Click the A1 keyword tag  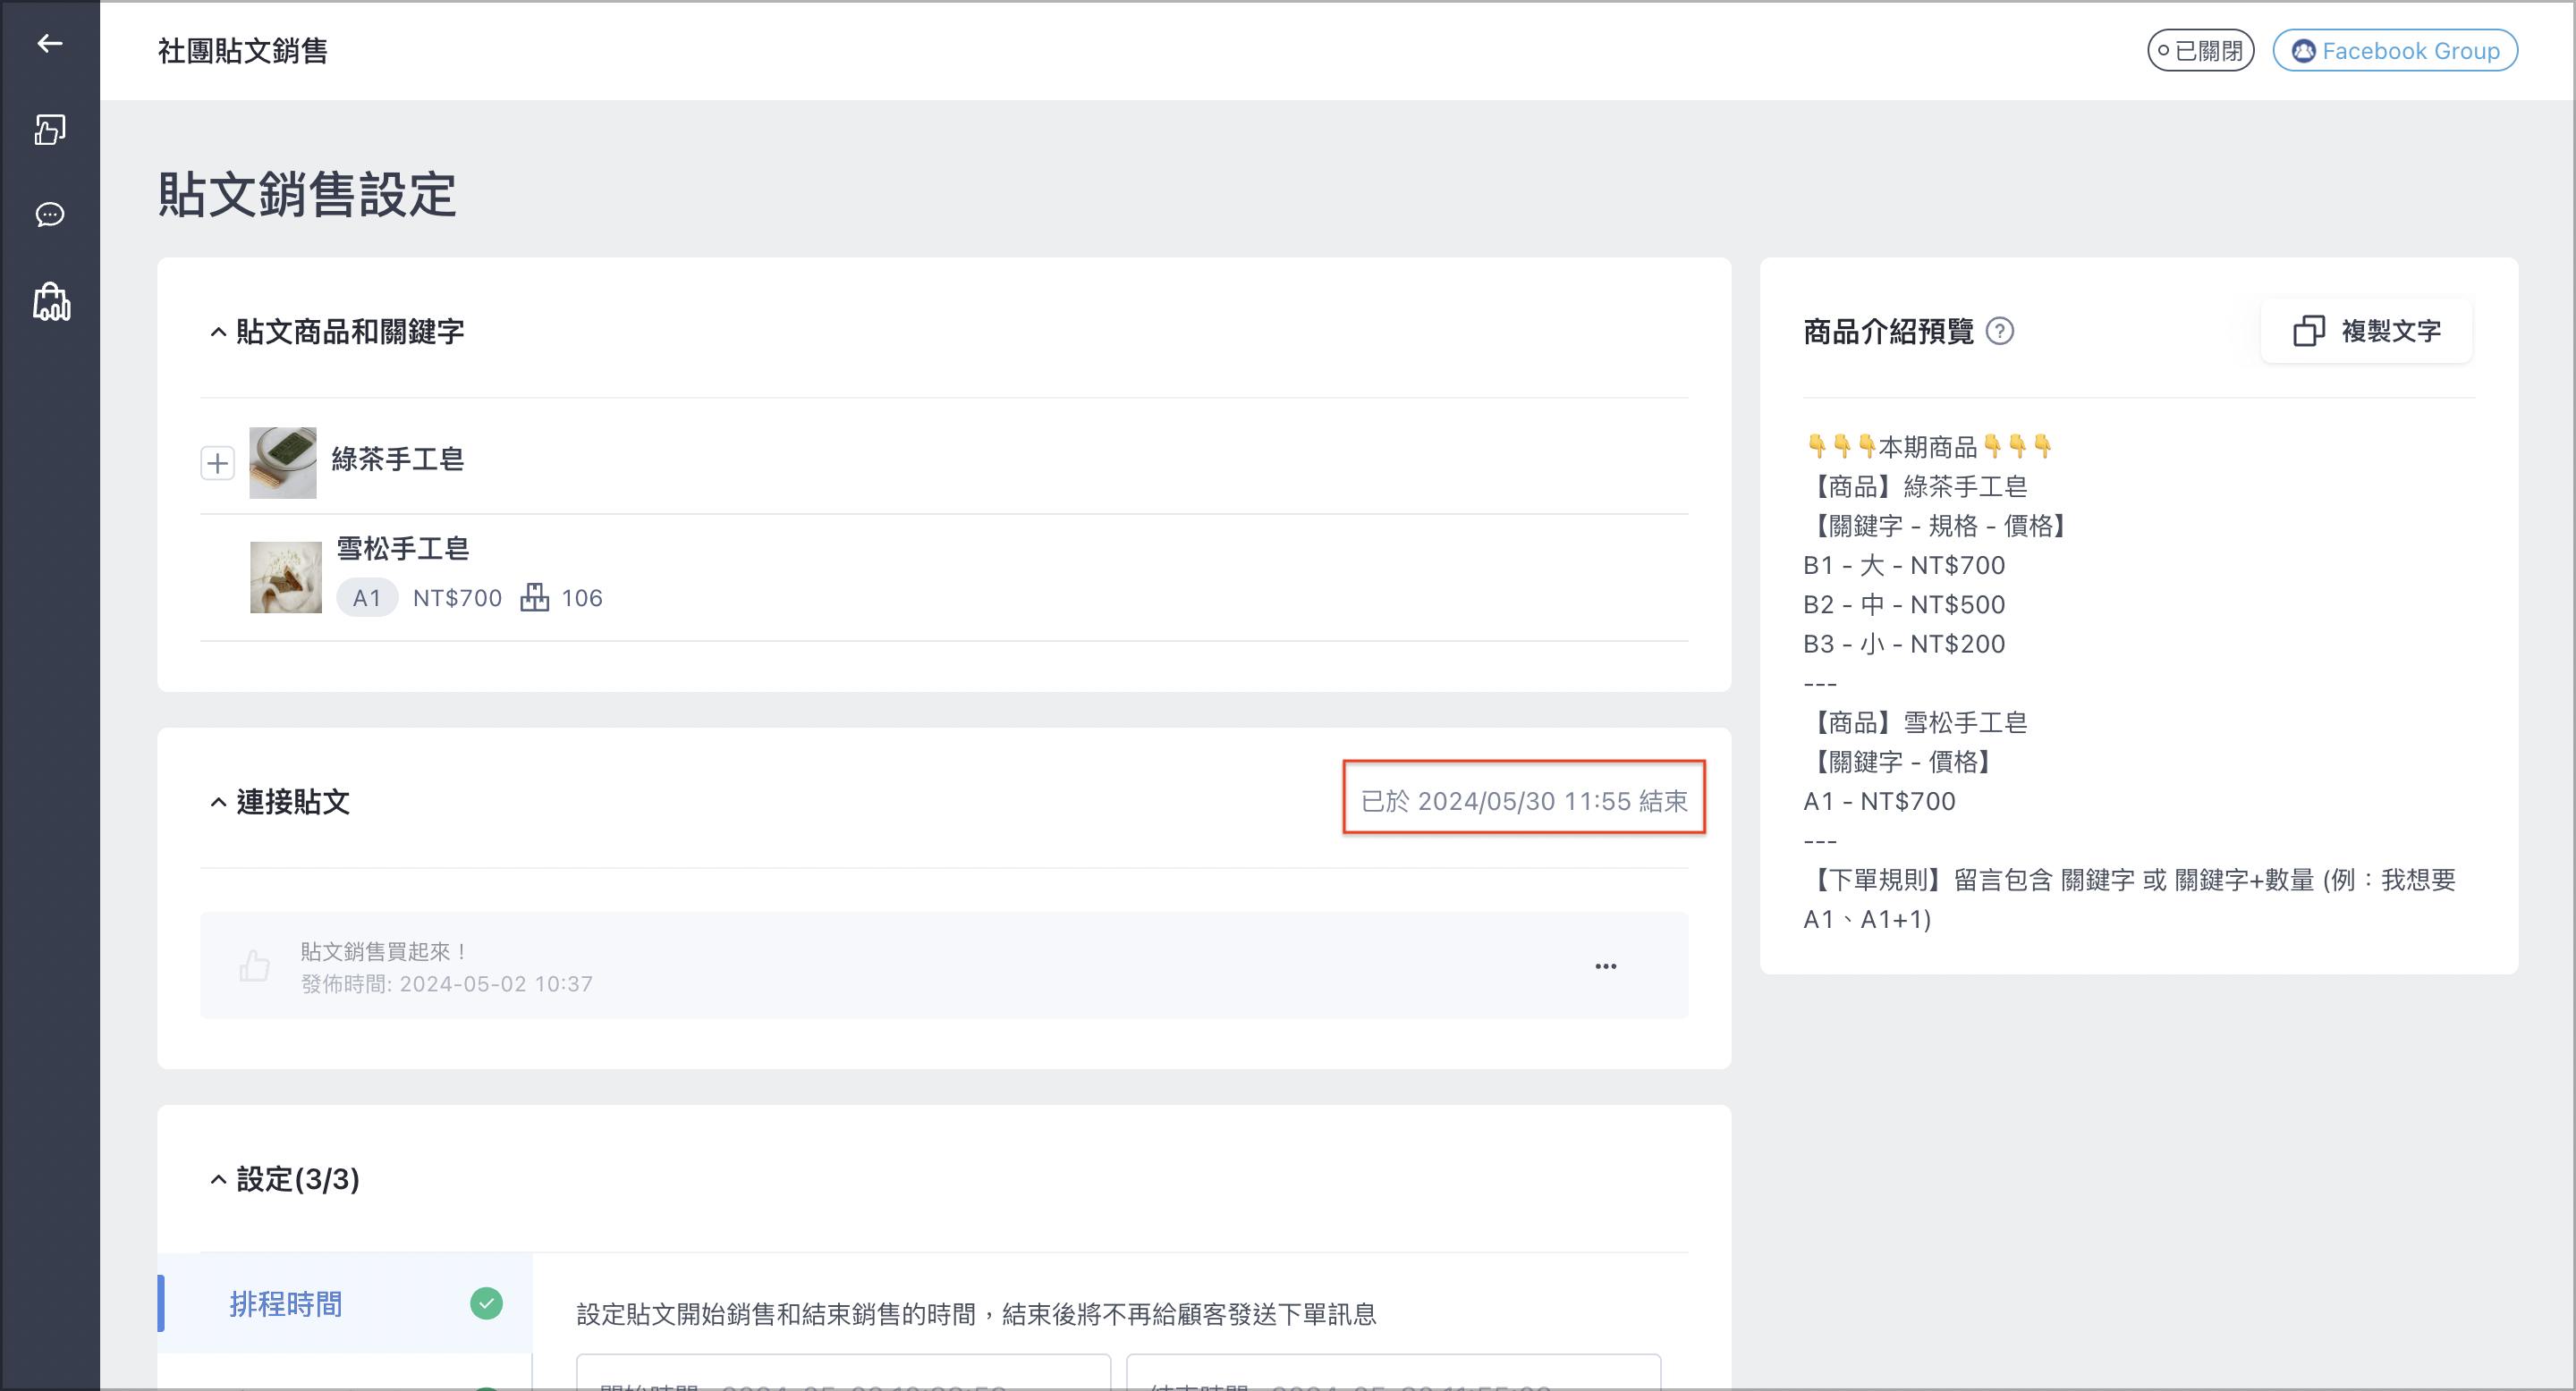coord(367,597)
